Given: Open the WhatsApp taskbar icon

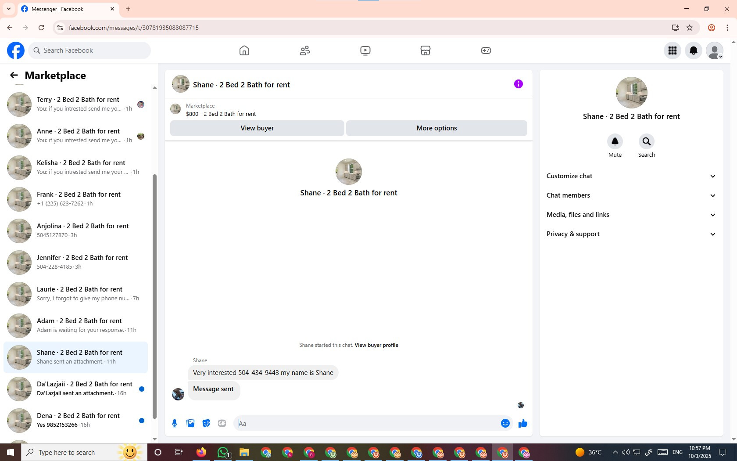Looking at the screenshot, I should (223, 452).
